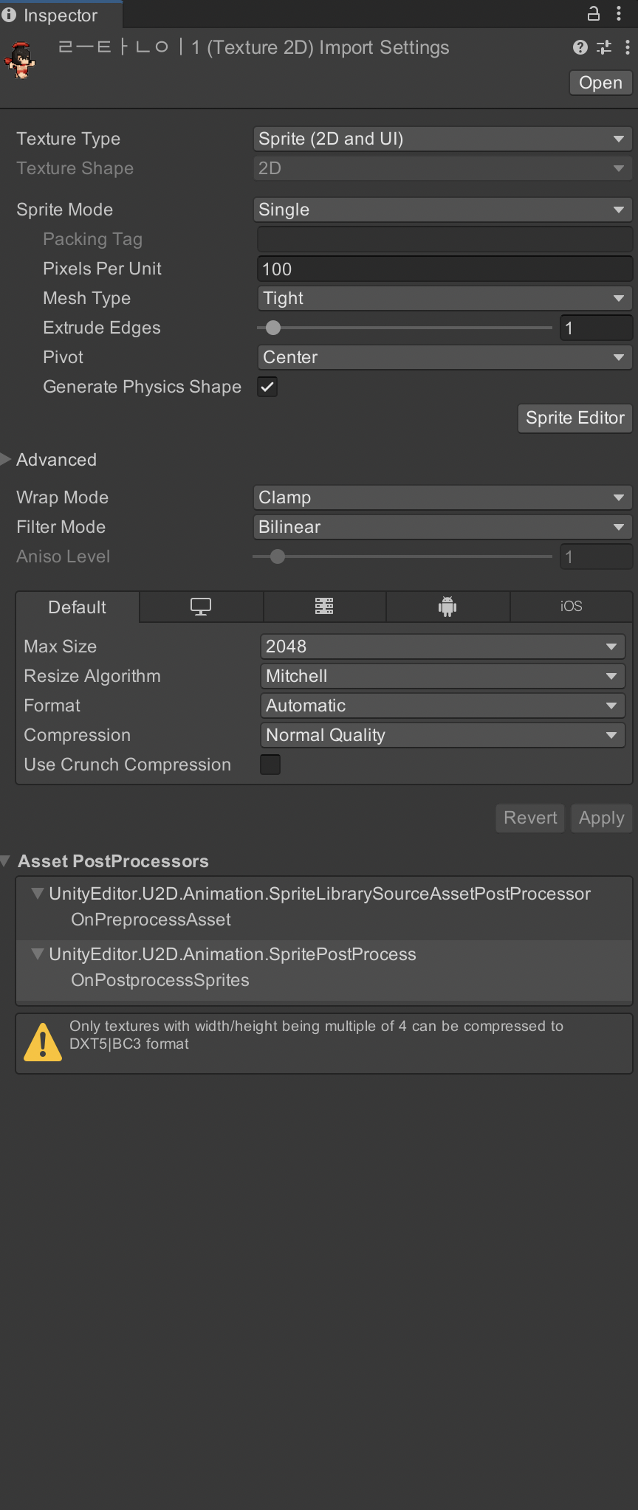This screenshot has width=638, height=1510.
Task: Click the sprite texture thumbnail icon
Action: (x=20, y=61)
